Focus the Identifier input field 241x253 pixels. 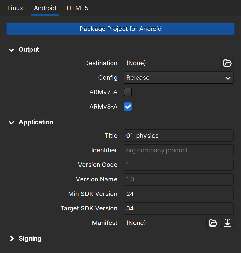[x=179, y=150]
